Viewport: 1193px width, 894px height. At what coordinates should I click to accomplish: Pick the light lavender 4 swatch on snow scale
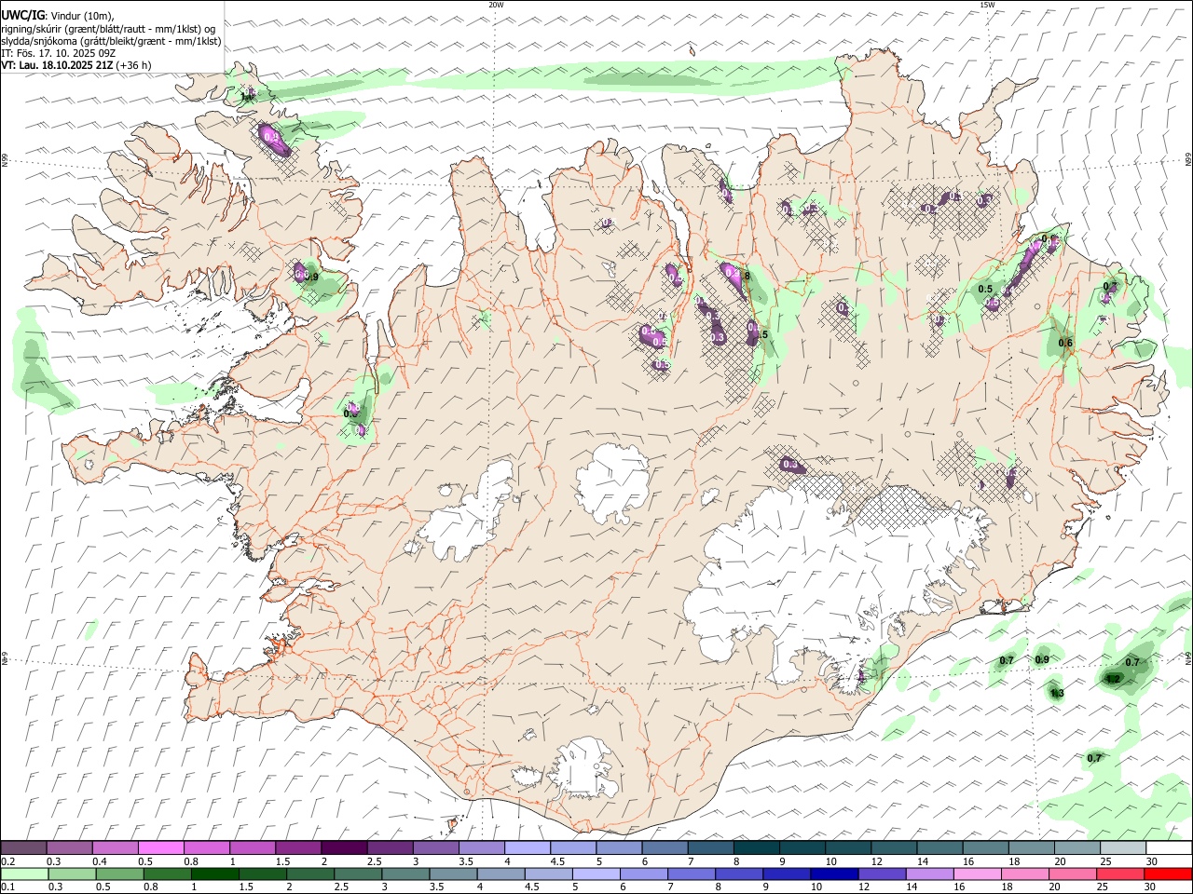[528, 848]
